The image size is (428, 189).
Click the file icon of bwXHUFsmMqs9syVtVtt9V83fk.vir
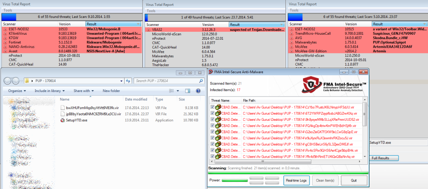(63, 107)
